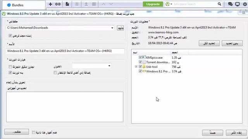Click the Create New Torrent file icon
Viewport: 248px width, 139px height.
(67, 4)
